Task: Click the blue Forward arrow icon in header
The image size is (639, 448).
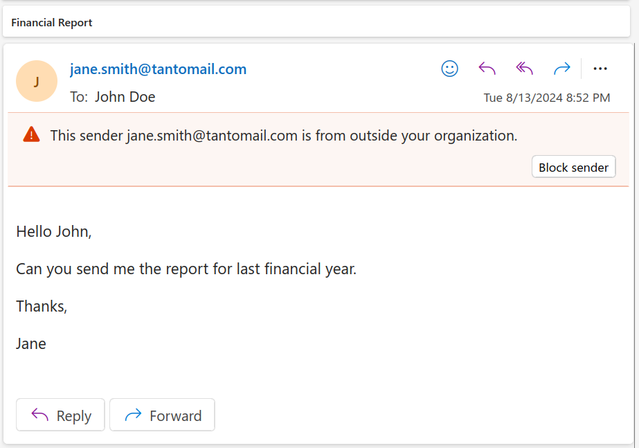Action: click(x=561, y=69)
